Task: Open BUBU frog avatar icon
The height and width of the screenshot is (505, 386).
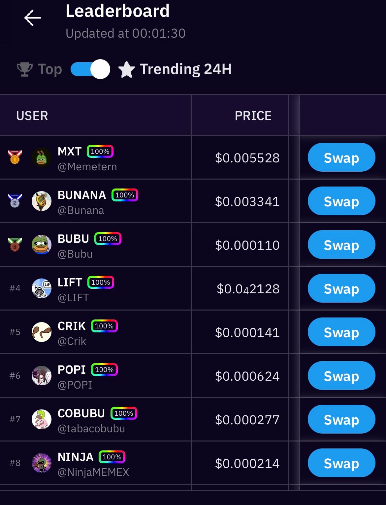Action: pyautogui.click(x=42, y=245)
